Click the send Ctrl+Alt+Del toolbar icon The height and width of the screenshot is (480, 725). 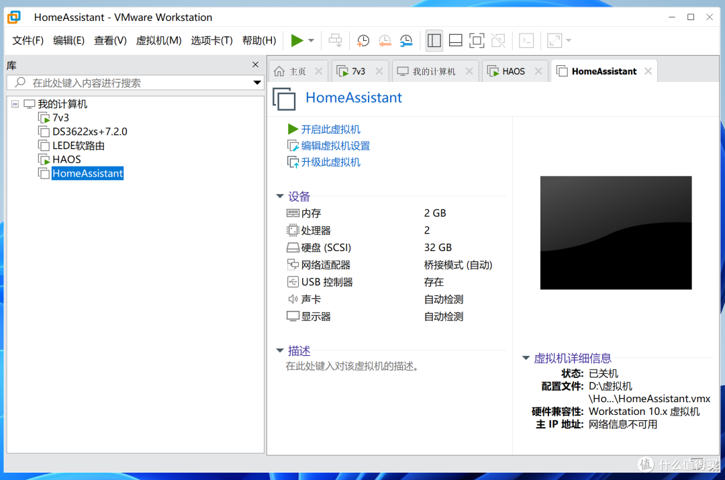(335, 41)
